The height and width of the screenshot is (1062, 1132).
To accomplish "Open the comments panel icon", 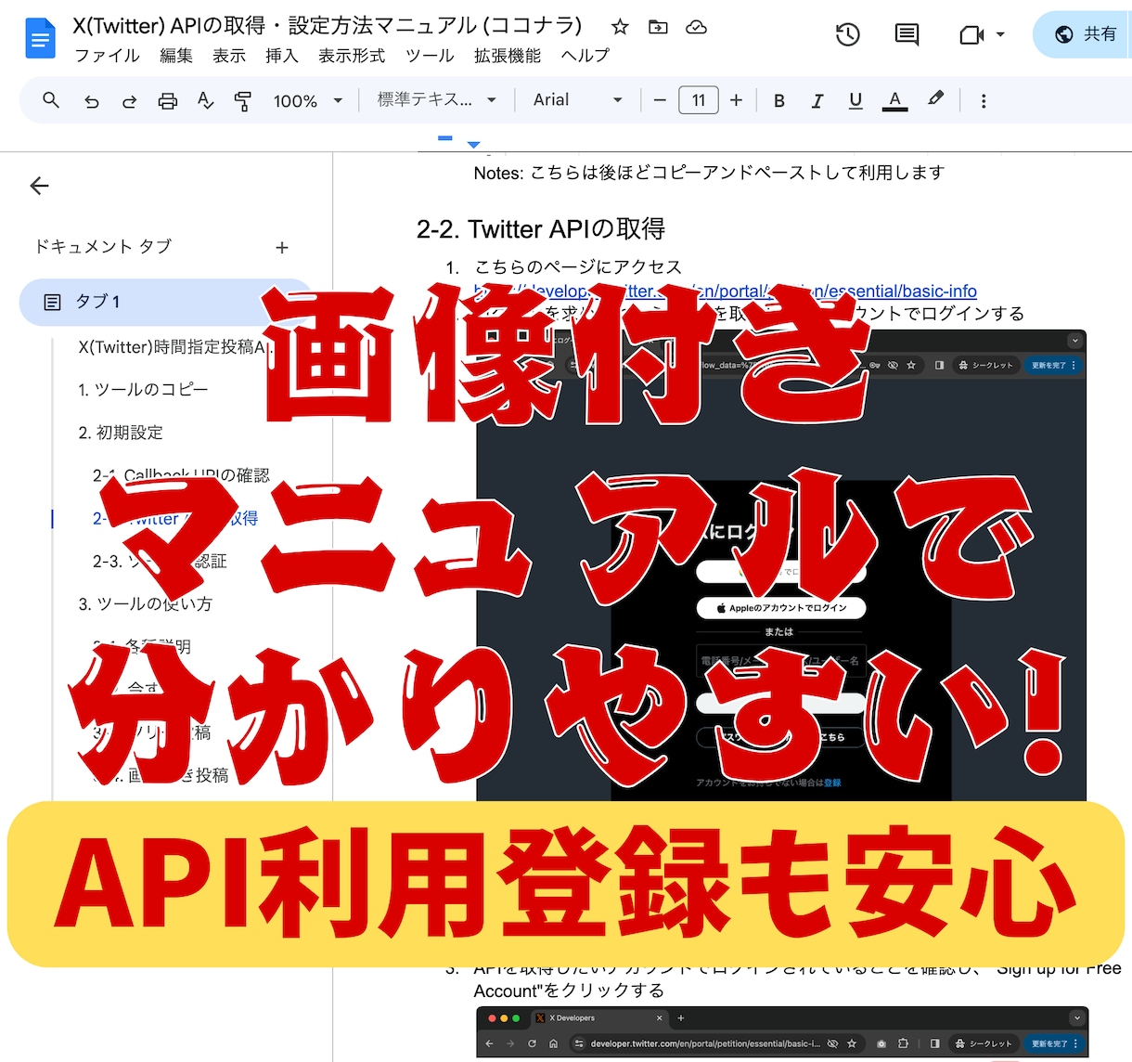I will [907, 35].
